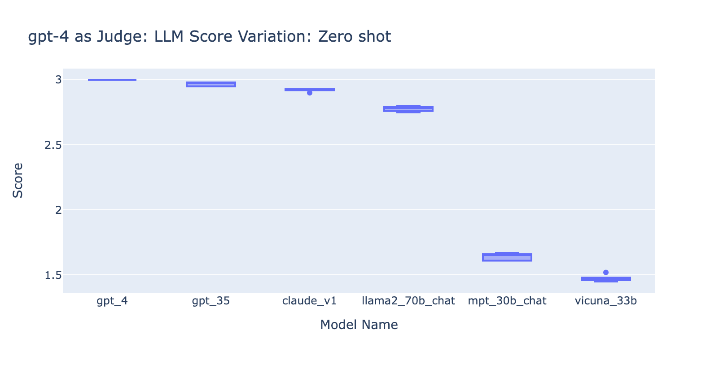This screenshot has height=373, width=719.
Task: Click the vicuna_33b axis label
Action: pyautogui.click(x=606, y=301)
